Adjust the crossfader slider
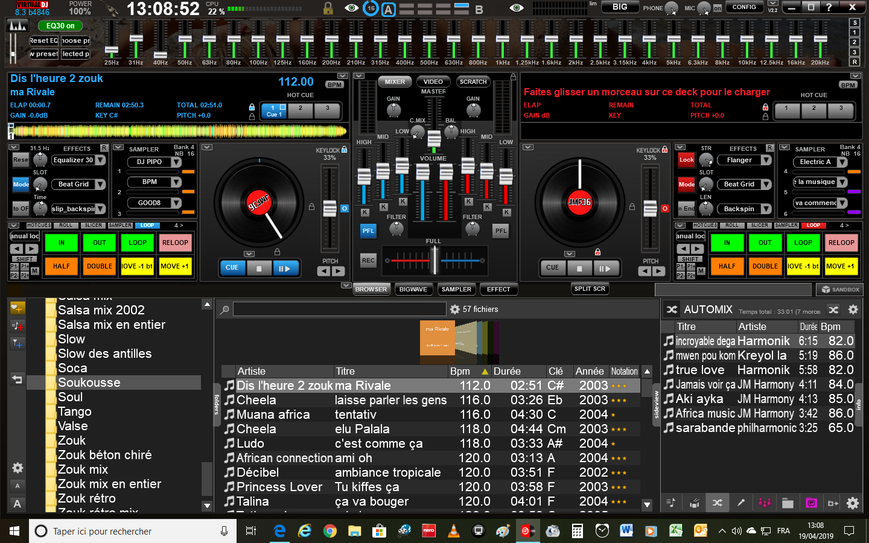Image resolution: width=869 pixels, height=543 pixels. click(x=434, y=260)
